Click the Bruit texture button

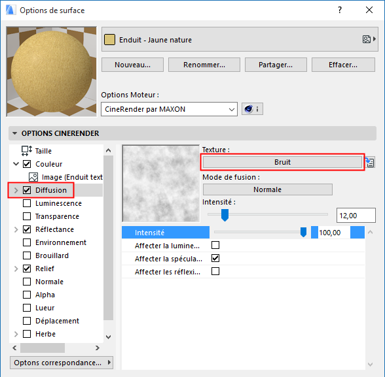click(282, 162)
